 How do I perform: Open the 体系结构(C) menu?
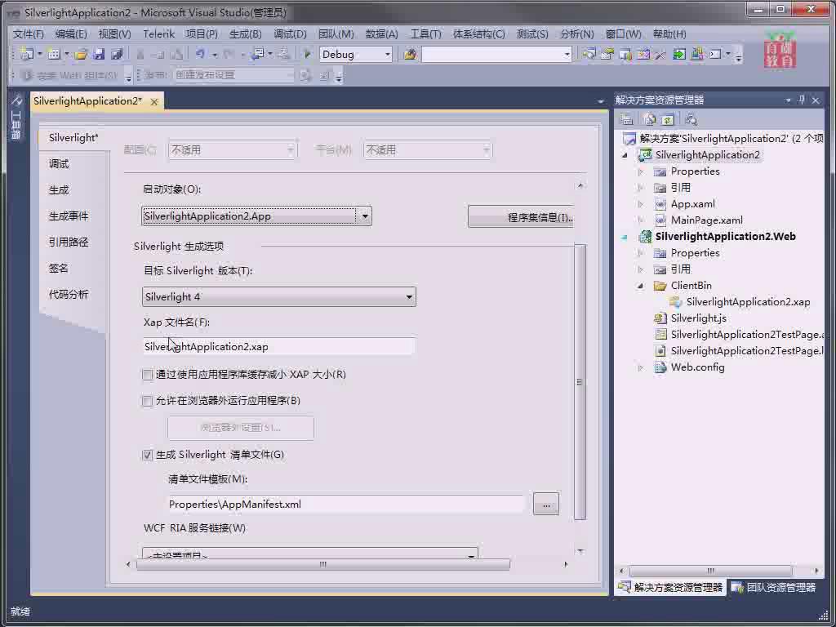click(x=478, y=34)
